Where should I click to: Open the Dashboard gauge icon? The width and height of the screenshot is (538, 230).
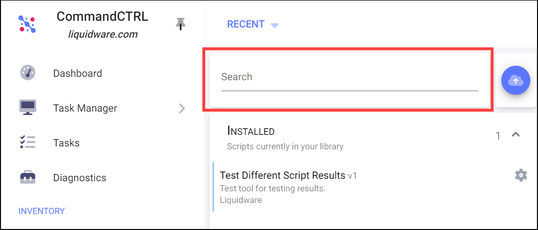click(28, 73)
